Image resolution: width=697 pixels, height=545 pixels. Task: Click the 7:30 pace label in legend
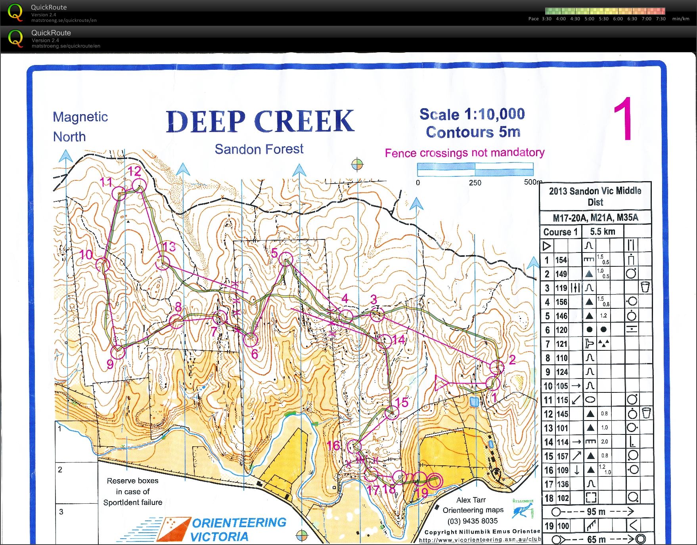click(x=661, y=19)
